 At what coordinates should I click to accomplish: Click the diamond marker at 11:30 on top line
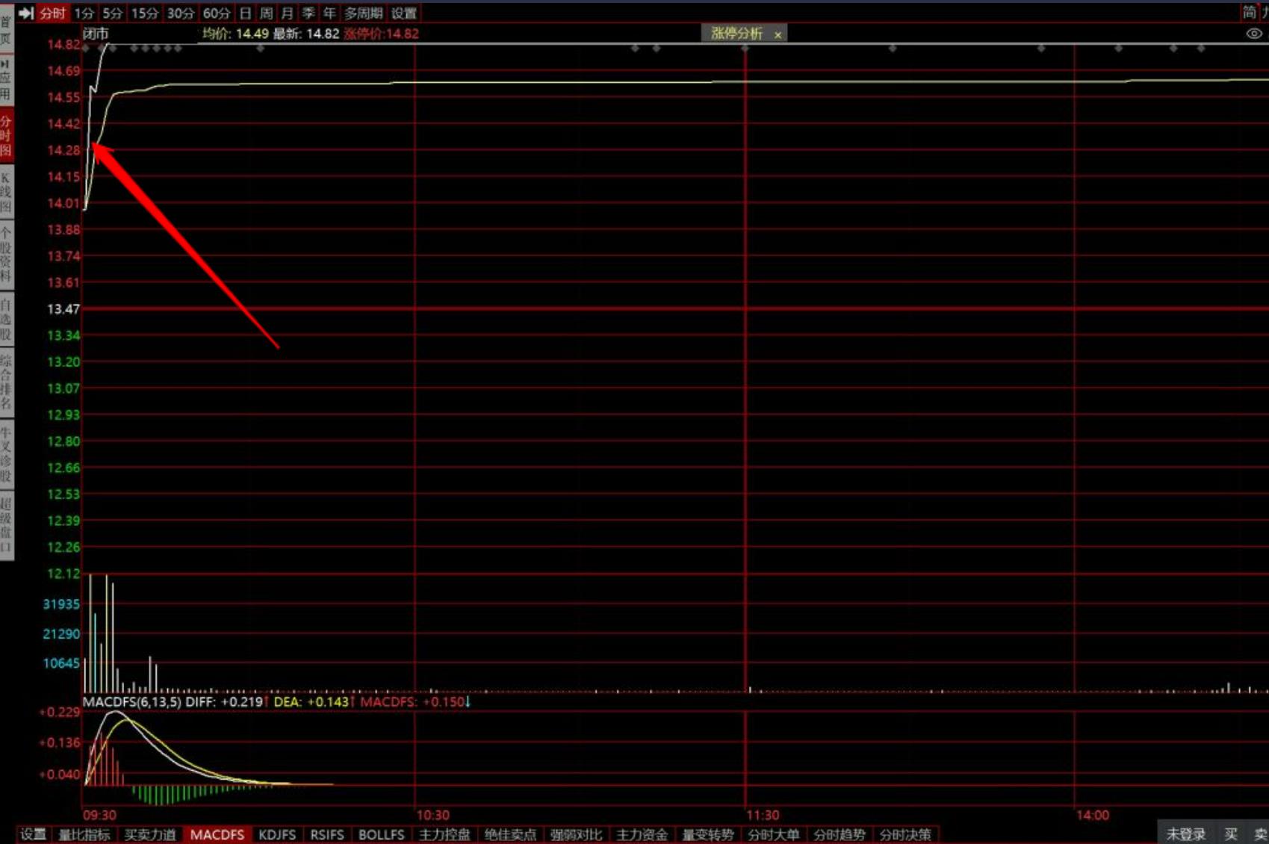coord(745,48)
